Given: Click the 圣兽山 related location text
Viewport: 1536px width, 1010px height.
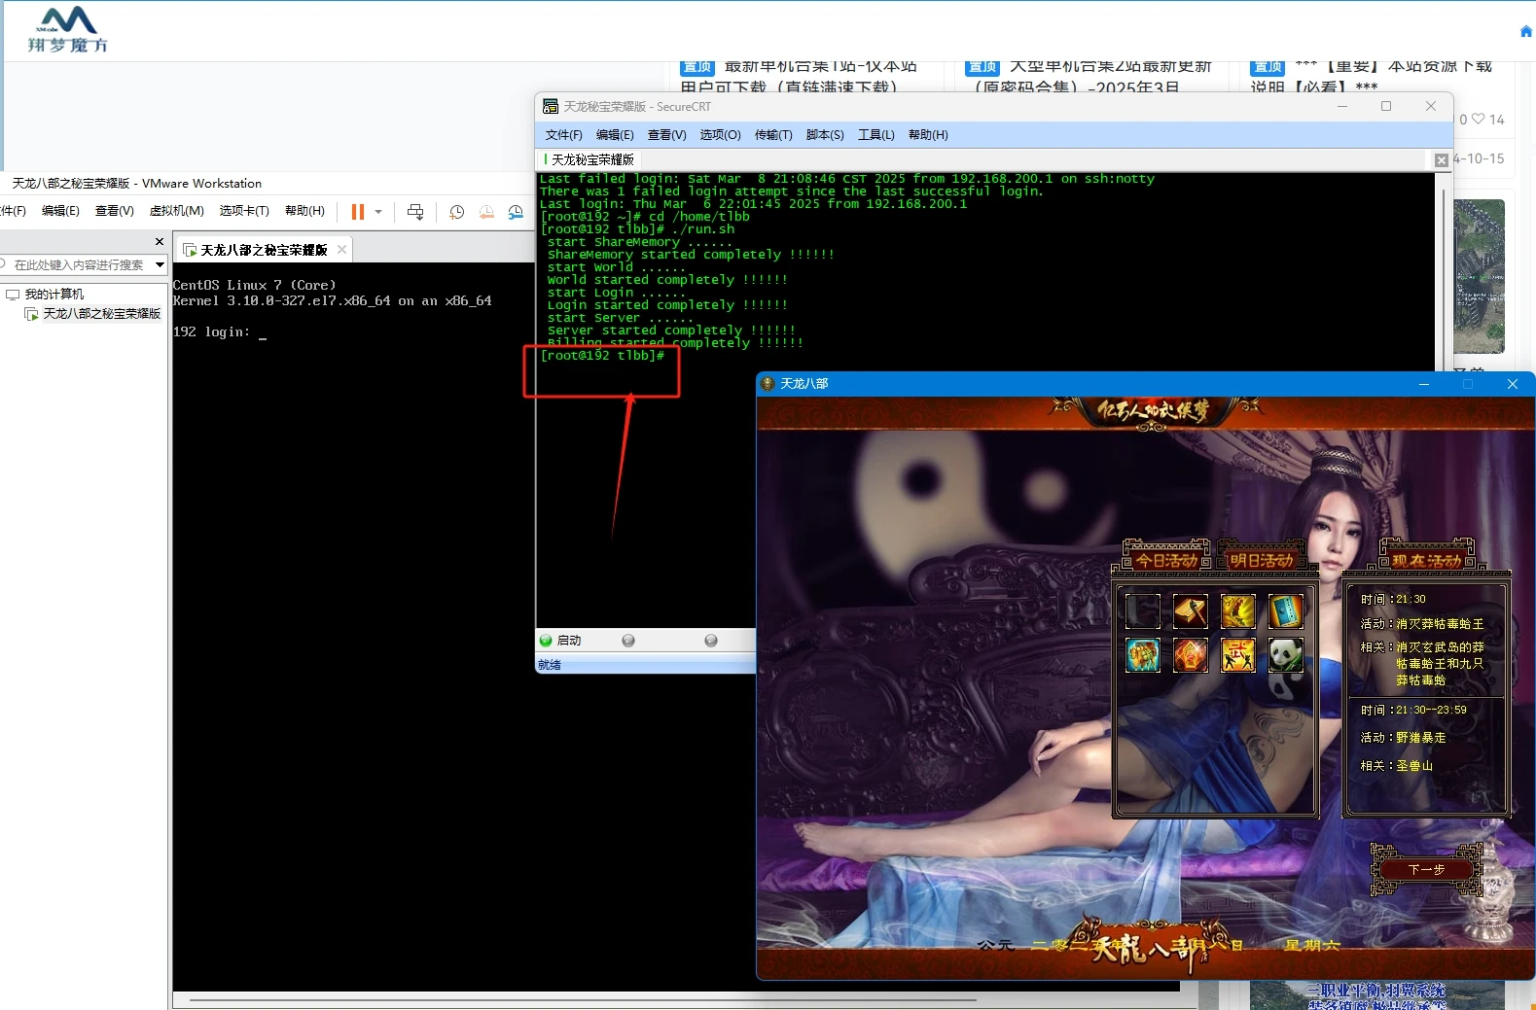Looking at the screenshot, I should coord(1414,766).
